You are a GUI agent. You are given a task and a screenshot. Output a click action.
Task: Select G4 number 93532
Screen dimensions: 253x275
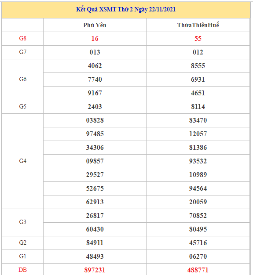[198, 161]
